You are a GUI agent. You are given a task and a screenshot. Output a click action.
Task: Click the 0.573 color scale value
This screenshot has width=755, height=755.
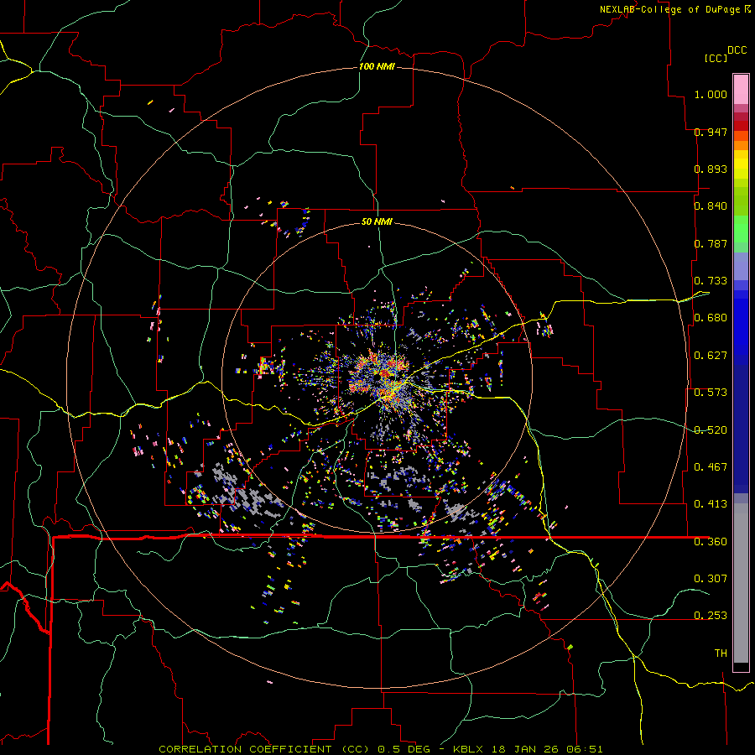[x=711, y=393]
